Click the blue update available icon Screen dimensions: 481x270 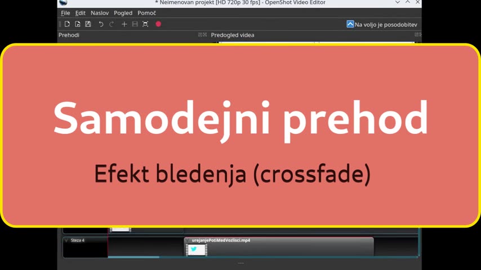pyautogui.click(x=350, y=24)
